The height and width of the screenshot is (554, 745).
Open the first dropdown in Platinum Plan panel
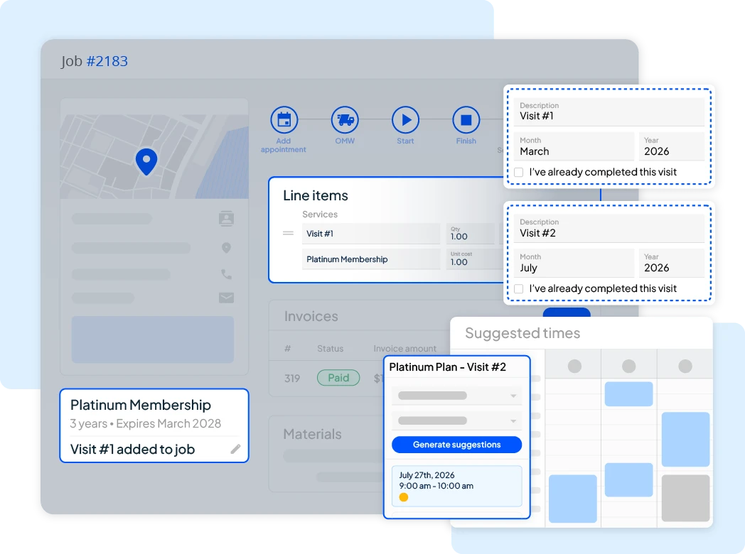pyautogui.click(x=456, y=396)
